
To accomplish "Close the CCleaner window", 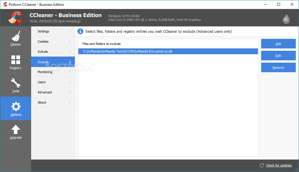I will pos(292,4).
